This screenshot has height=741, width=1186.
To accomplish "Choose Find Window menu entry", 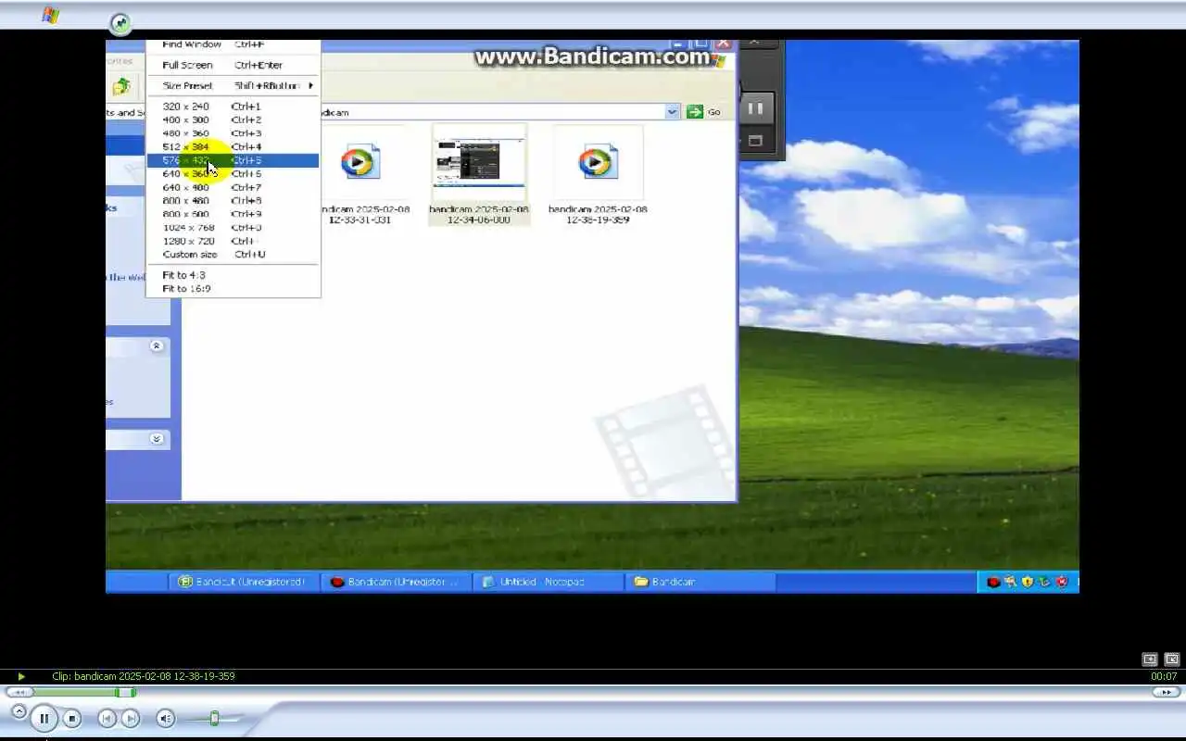I will [233, 44].
